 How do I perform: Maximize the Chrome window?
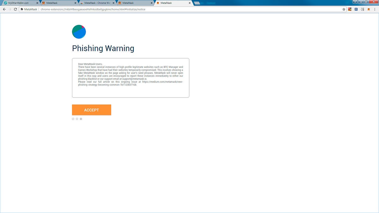pos(366,2)
